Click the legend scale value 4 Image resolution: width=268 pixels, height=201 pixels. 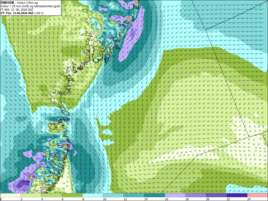[x=42, y=199]
